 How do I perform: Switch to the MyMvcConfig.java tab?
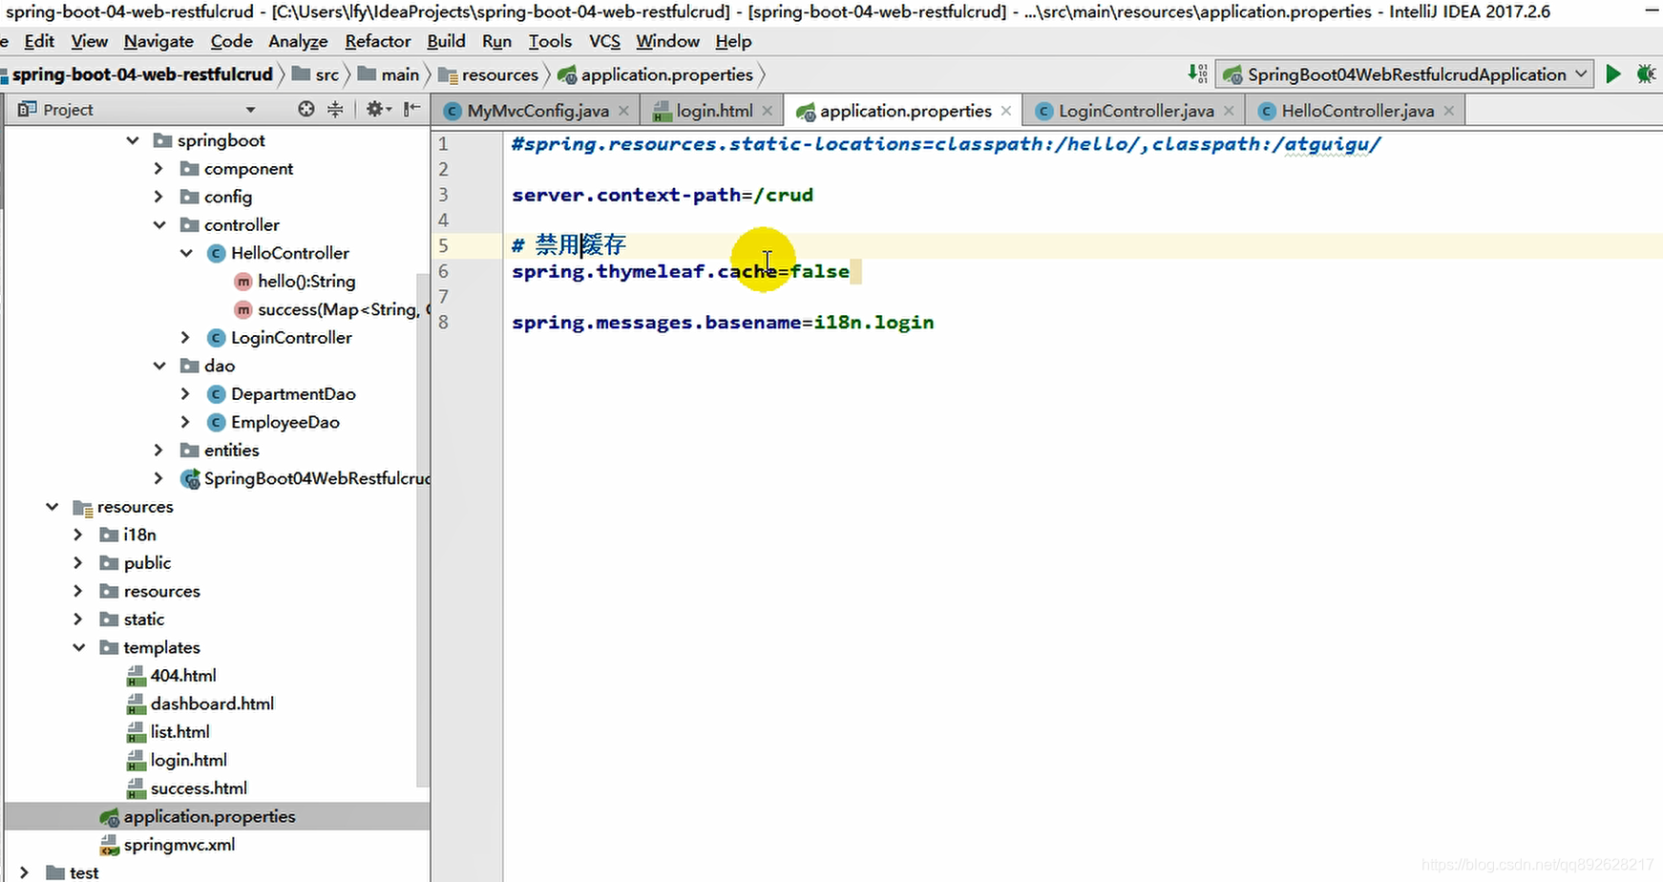point(537,111)
